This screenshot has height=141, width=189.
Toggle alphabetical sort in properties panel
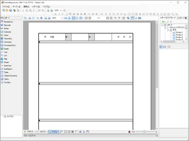click(164, 47)
